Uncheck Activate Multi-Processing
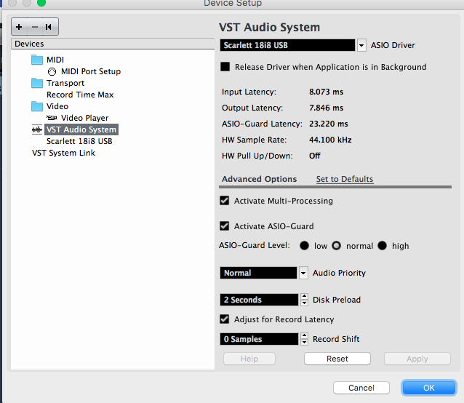Screen dimensions: 464x403 click(x=224, y=201)
